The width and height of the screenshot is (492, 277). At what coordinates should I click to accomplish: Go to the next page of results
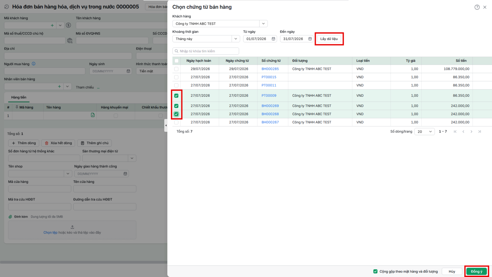coord(471,131)
